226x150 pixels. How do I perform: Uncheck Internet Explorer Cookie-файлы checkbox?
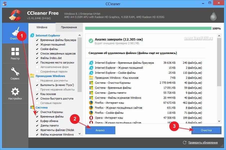coord(37,49)
